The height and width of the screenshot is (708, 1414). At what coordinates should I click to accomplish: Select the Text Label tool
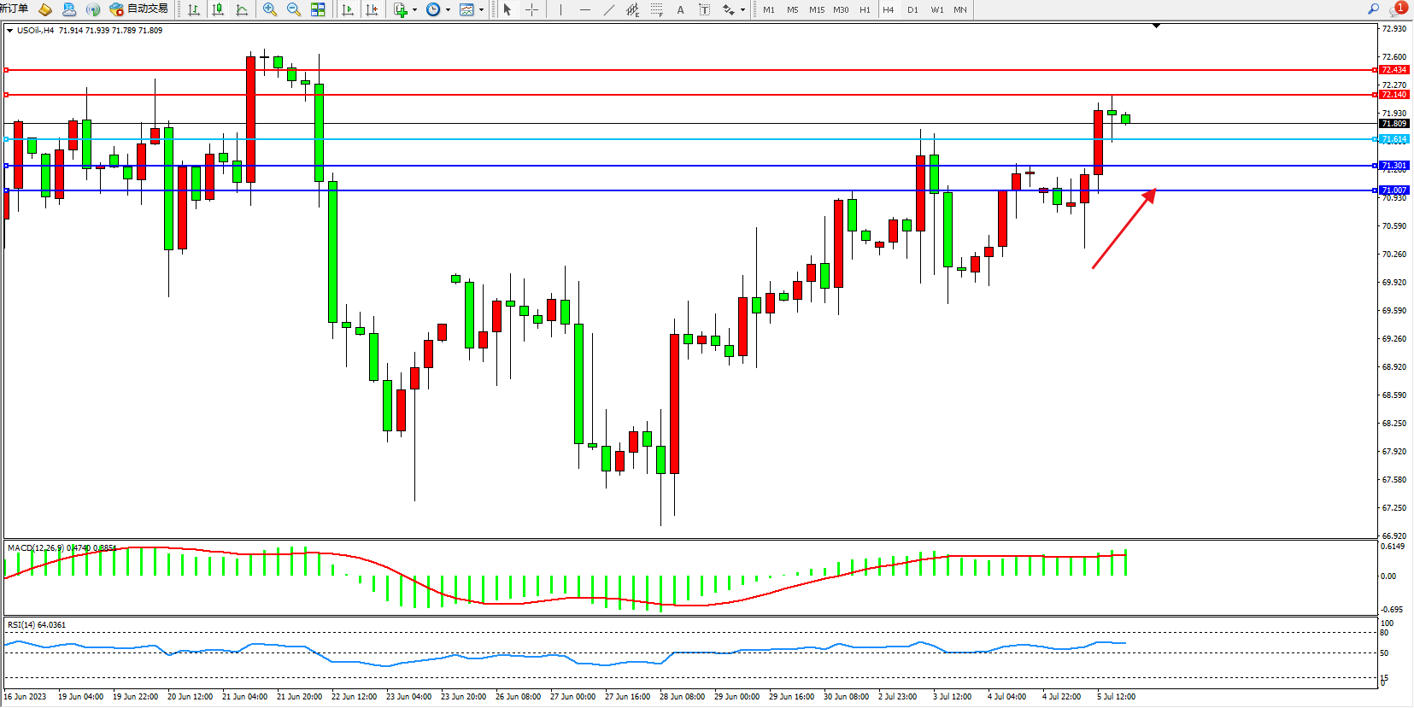click(704, 9)
